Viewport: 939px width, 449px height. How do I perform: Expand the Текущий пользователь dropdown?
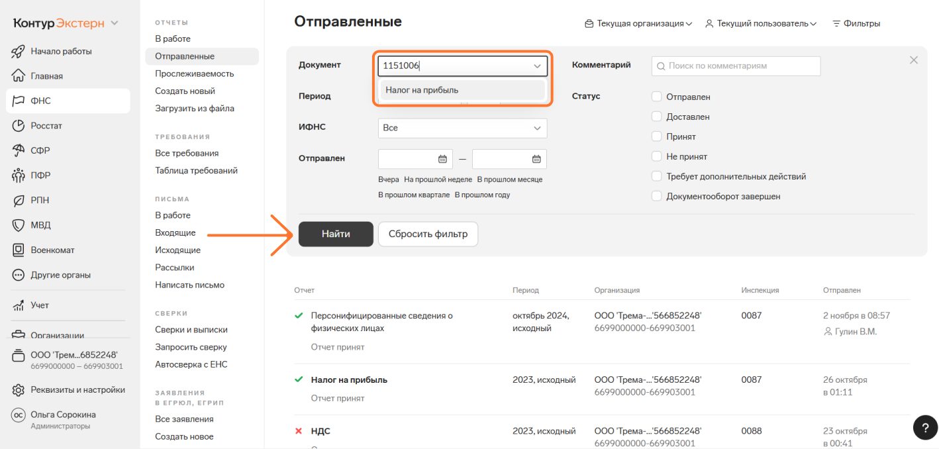760,24
